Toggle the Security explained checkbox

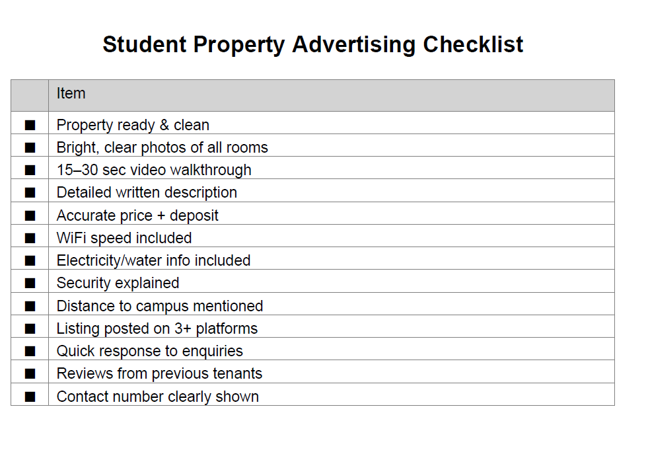30,283
